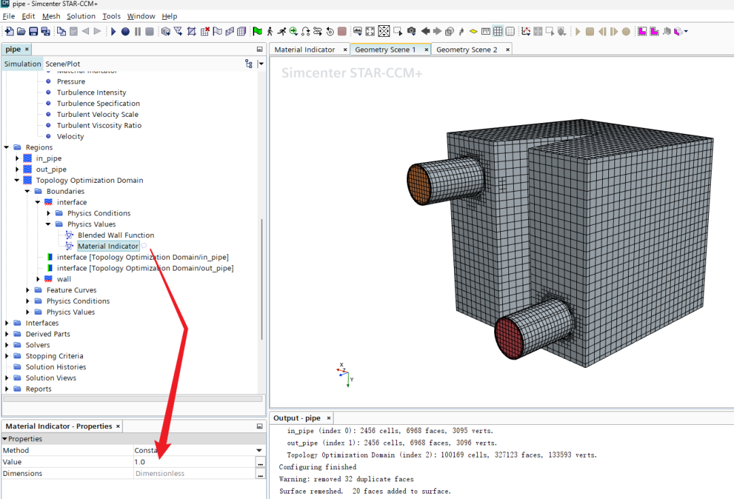Select the Scene/Plot panel tab
The image size is (734, 499).
pyautogui.click(x=63, y=64)
